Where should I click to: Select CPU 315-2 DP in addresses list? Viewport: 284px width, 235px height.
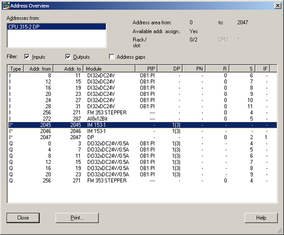point(57,27)
